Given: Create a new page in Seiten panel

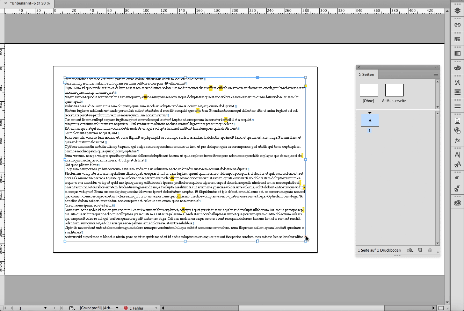Looking at the screenshot, I should (x=420, y=250).
